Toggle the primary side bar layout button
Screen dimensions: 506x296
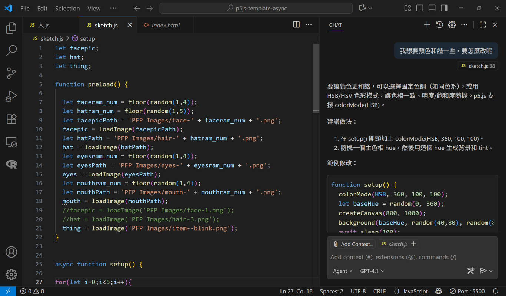[420, 8]
